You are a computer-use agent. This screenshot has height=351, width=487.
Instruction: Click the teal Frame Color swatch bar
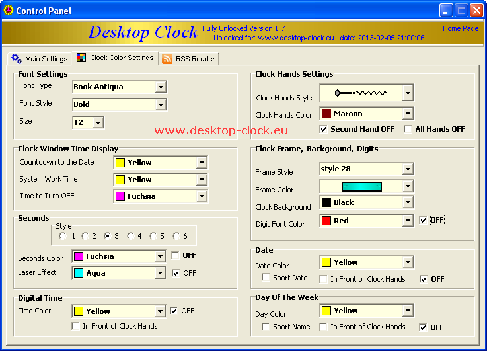(362, 186)
